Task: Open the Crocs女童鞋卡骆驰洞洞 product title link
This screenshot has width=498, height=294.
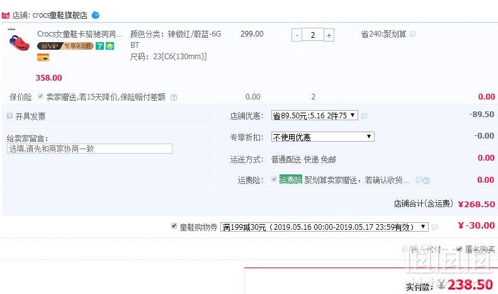Action: 79,34
